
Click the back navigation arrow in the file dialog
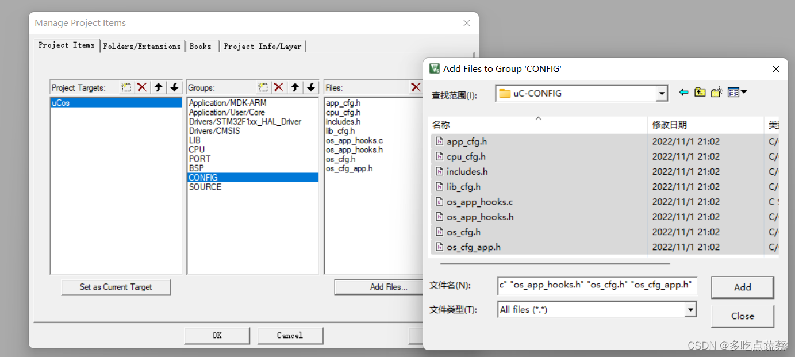tap(683, 91)
